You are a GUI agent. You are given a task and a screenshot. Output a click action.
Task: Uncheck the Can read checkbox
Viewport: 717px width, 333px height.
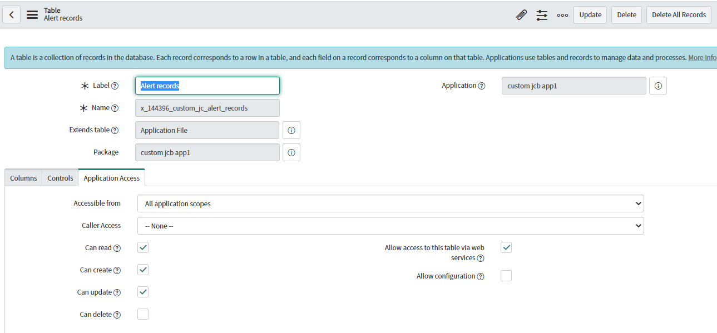143,247
